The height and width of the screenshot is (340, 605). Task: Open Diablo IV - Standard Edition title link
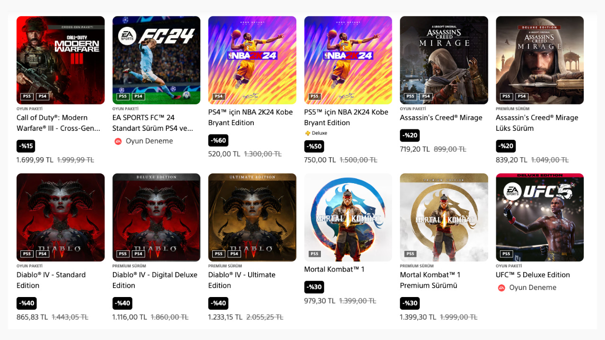[x=51, y=280]
